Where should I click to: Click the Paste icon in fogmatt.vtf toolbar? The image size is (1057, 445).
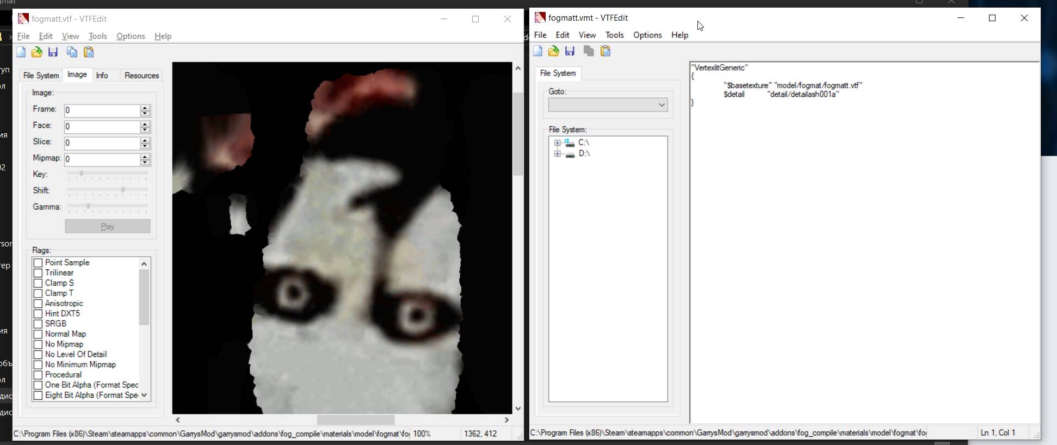(x=89, y=52)
